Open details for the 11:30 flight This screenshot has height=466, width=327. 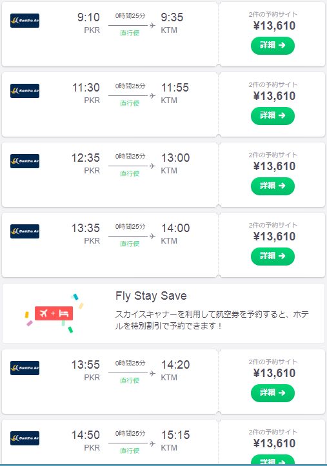pyautogui.click(x=273, y=115)
